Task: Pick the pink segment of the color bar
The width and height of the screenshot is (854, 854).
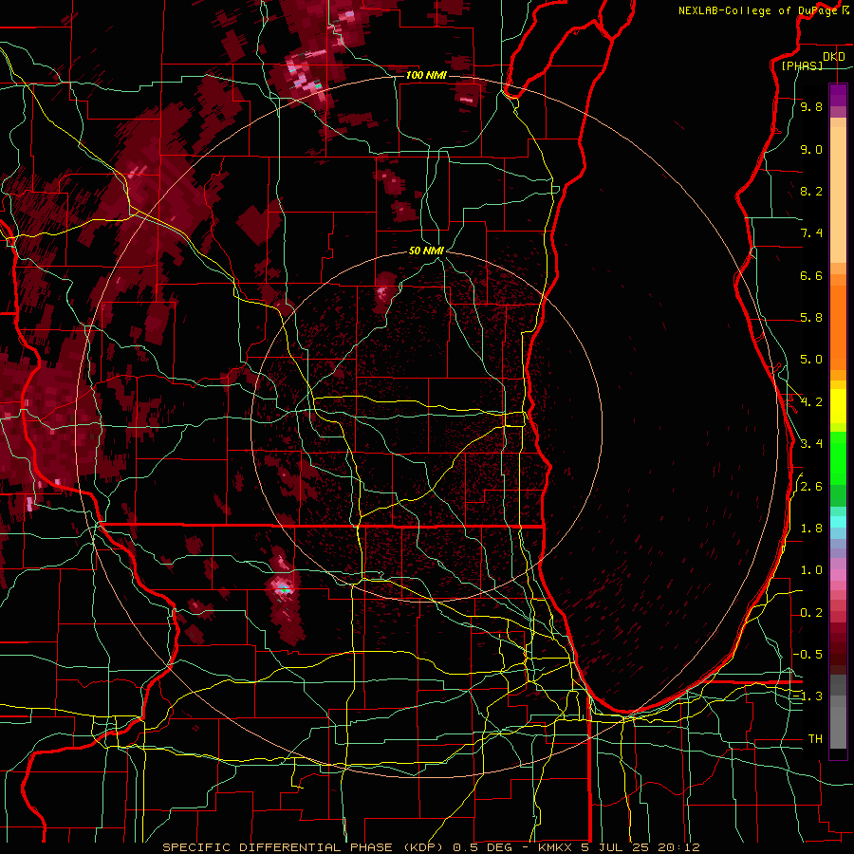Action: point(838,575)
